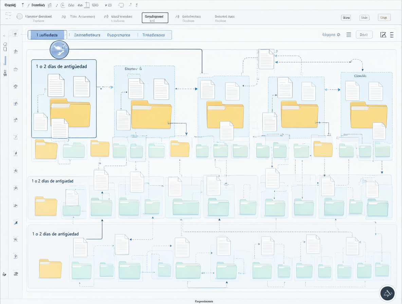Click the bottom band's '1 o 2 días de antigüedad' title
The width and height of the screenshot is (402, 304).
pos(55,234)
